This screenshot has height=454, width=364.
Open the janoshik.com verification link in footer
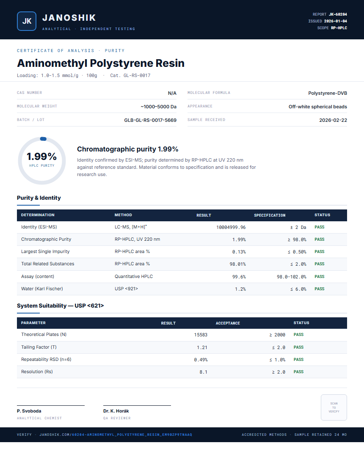click(116, 435)
